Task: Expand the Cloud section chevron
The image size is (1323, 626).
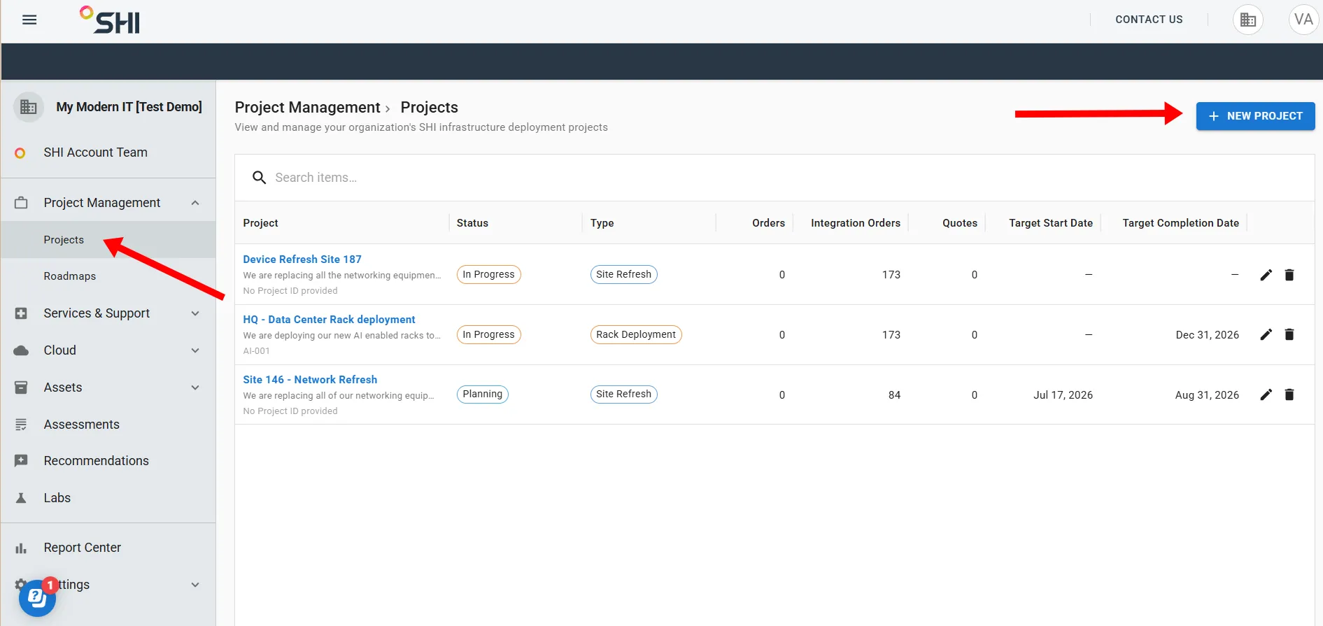Action: (x=195, y=350)
